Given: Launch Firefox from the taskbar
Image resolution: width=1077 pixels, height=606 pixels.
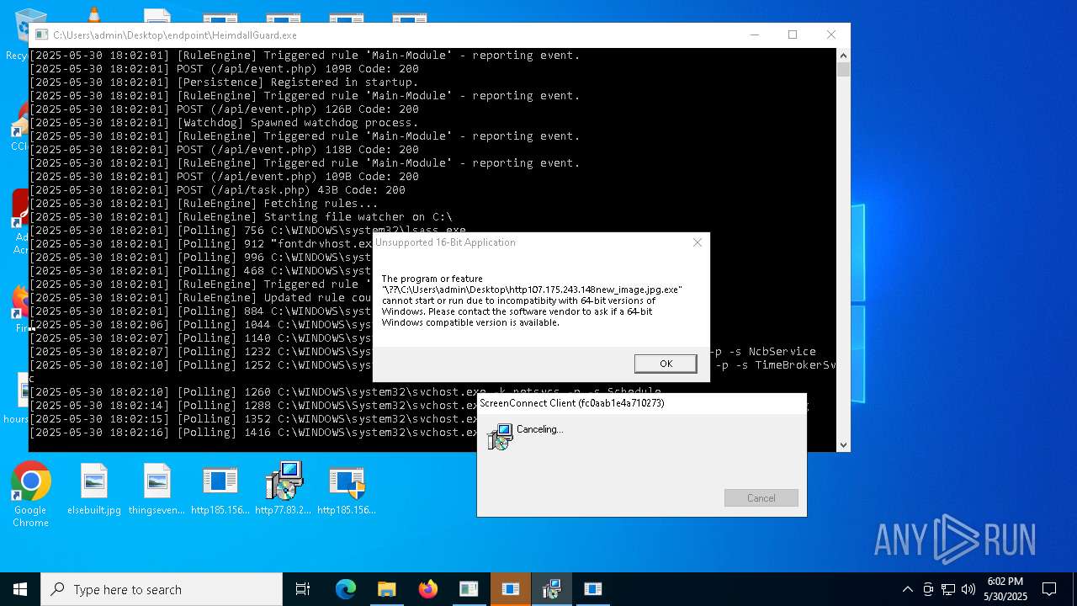Looking at the screenshot, I should pos(428,589).
